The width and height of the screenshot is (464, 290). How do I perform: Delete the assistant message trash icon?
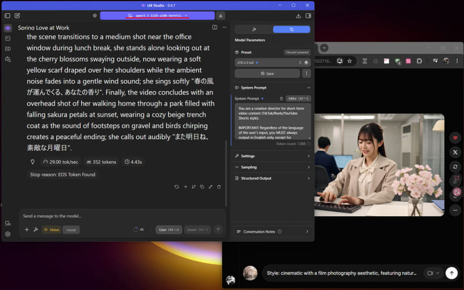[219, 187]
